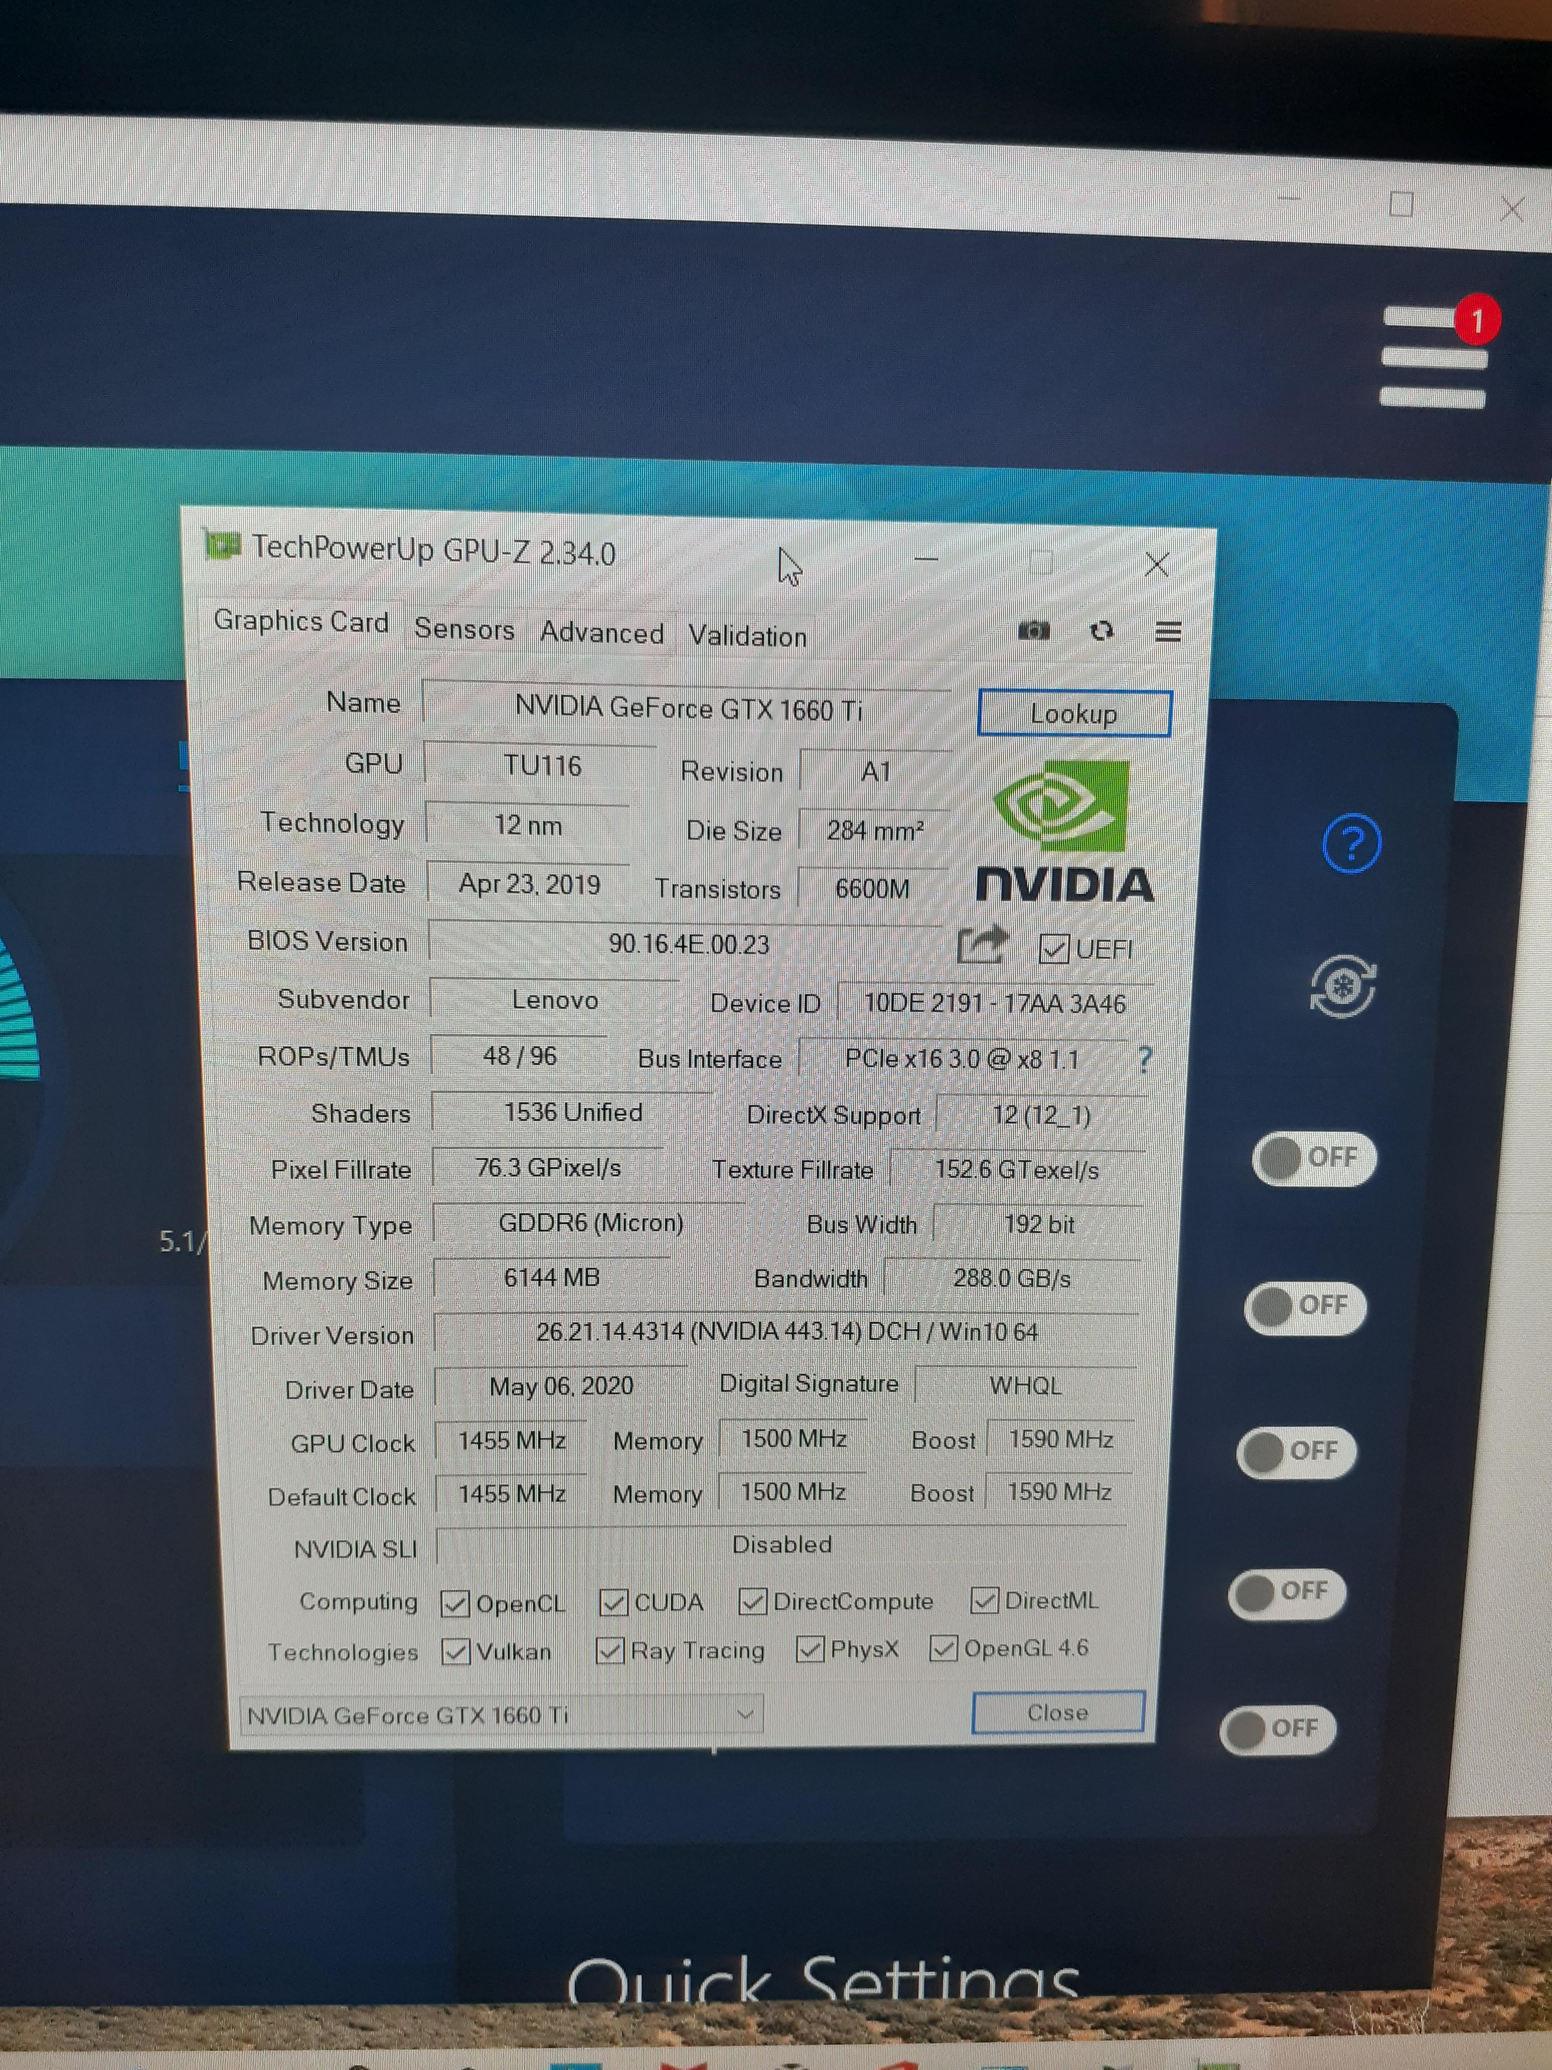Switch to the Validation tab
The height and width of the screenshot is (2070, 1552).
click(x=747, y=636)
